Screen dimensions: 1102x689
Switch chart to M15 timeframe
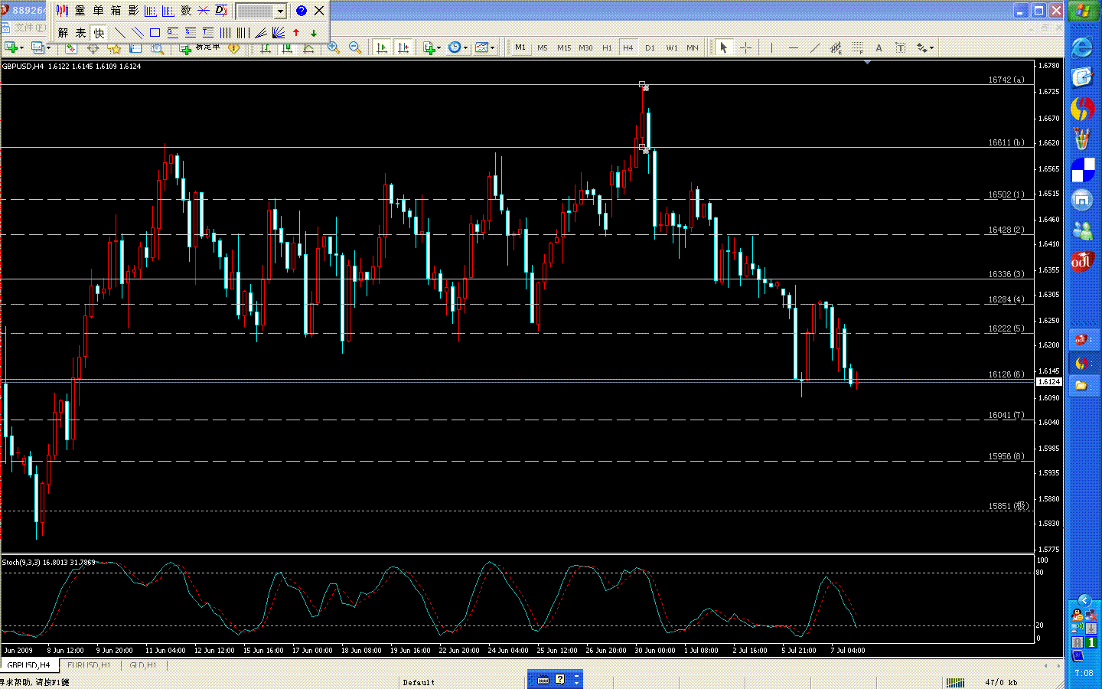(x=564, y=47)
